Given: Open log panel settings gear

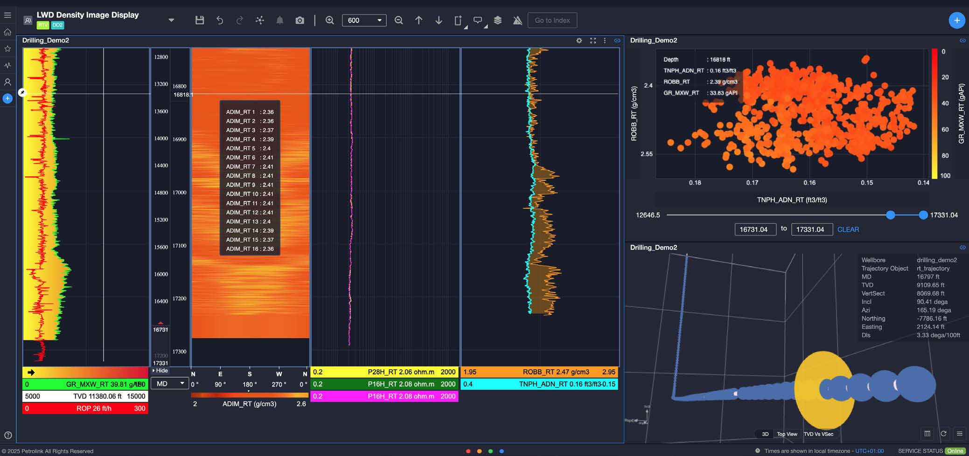Looking at the screenshot, I should coord(579,41).
